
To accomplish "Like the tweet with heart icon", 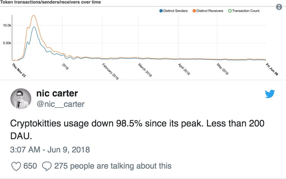I will [16, 166].
